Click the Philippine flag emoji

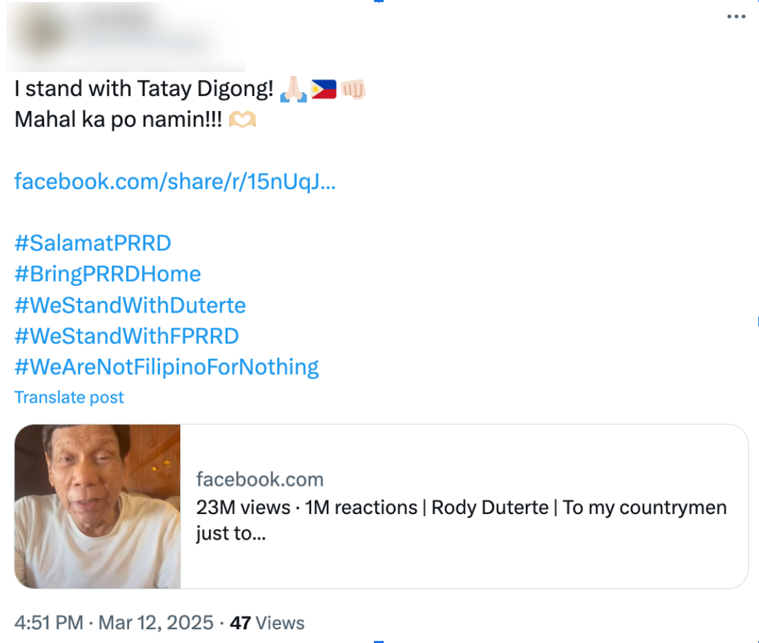tap(323, 89)
